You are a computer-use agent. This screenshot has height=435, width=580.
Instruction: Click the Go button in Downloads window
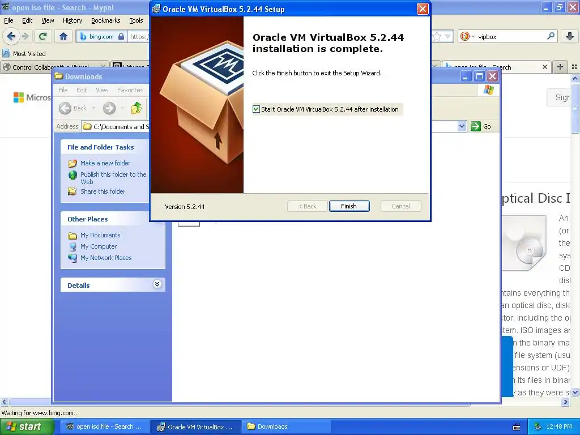[x=481, y=126]
